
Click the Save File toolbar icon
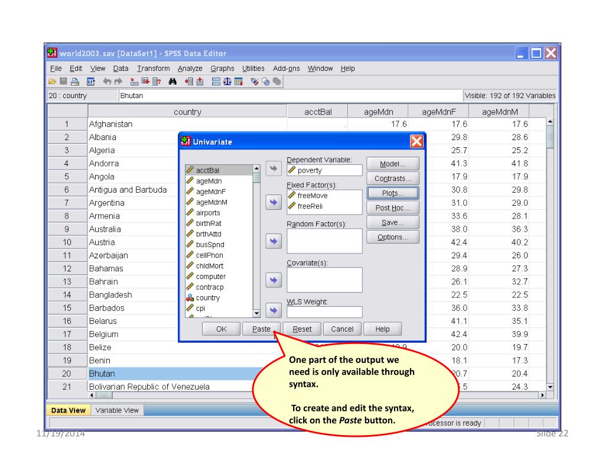tap(64, 82)
